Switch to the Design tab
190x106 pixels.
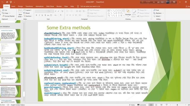click(20, 6)
